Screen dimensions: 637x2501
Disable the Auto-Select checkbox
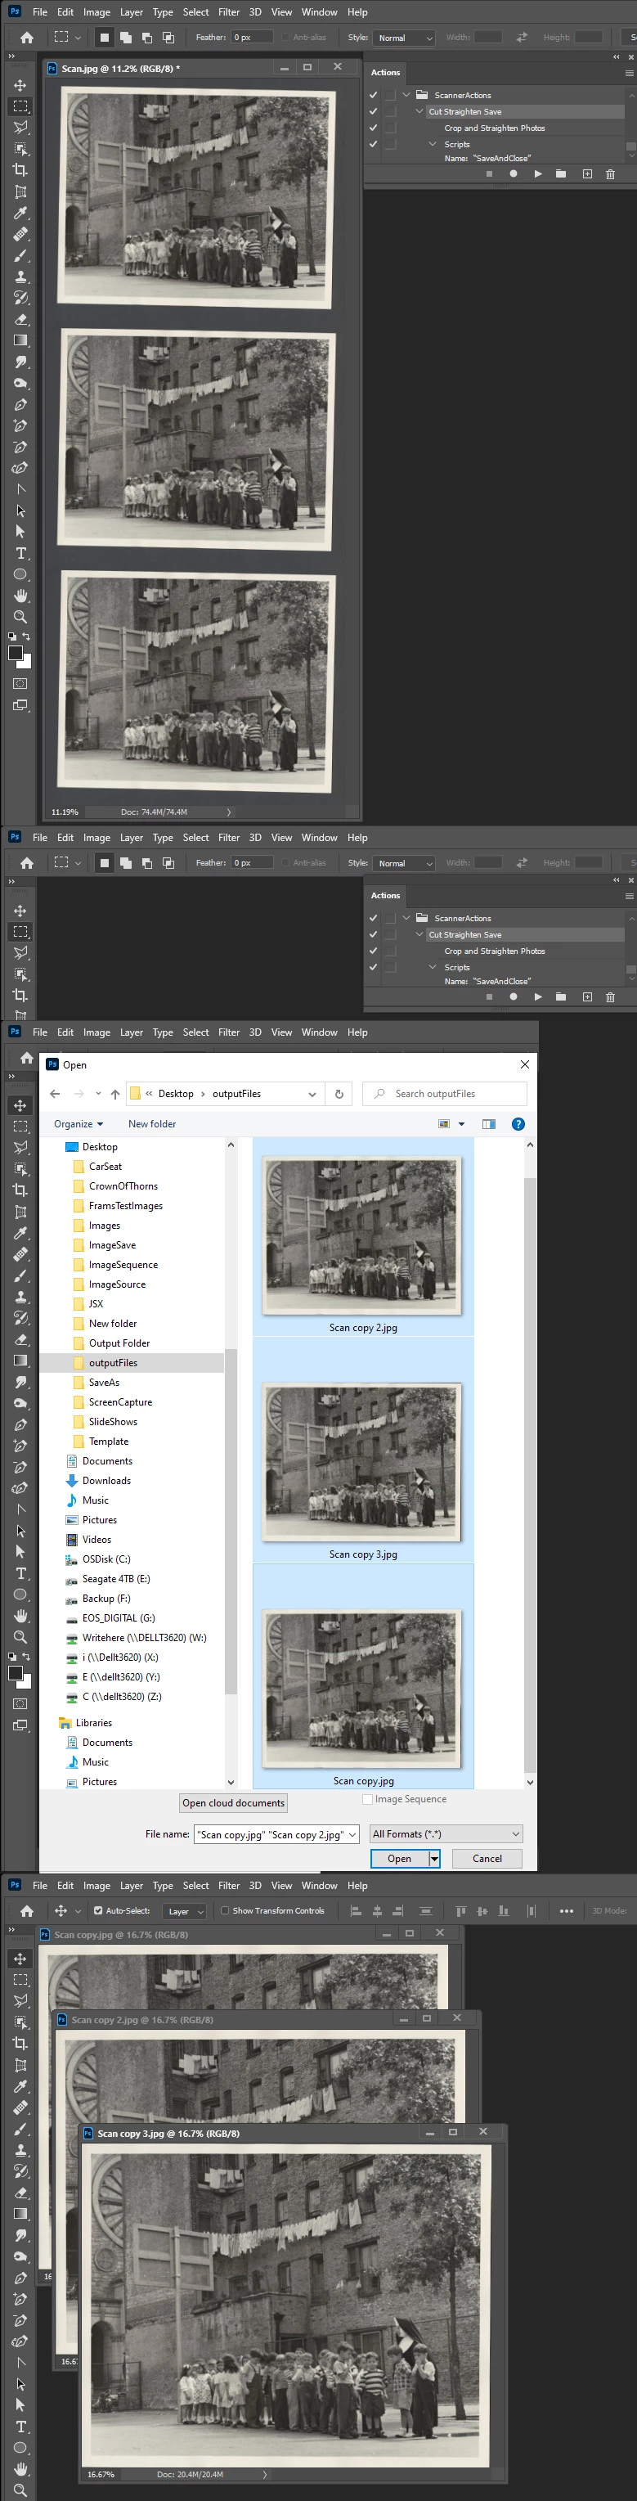coord(98,1910)
